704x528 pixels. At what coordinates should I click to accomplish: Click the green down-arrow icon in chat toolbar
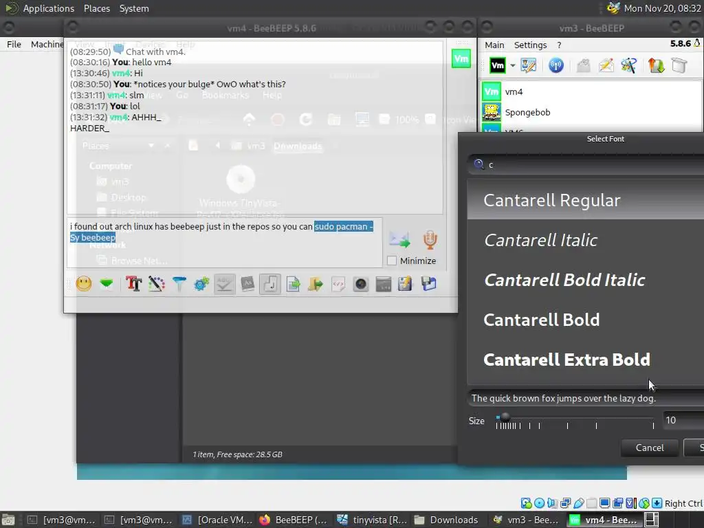pyautogui.click(x=107, y=284)
